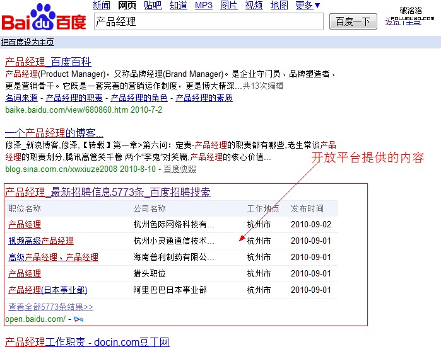Open the 产品经理的职责 sublink
441x347 pixels.
click(x=74, y=98)
